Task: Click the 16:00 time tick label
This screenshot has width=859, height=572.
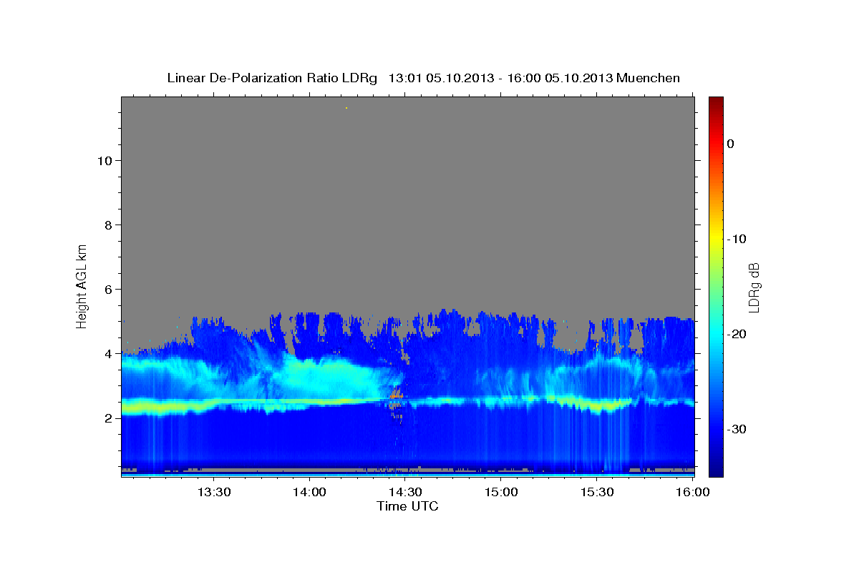Action: coord(692,493)
